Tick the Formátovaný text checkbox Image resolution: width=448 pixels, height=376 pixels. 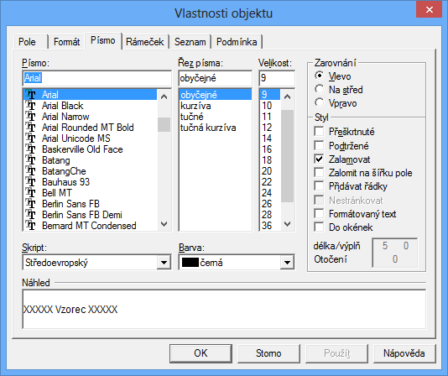[x=319, y=213]
